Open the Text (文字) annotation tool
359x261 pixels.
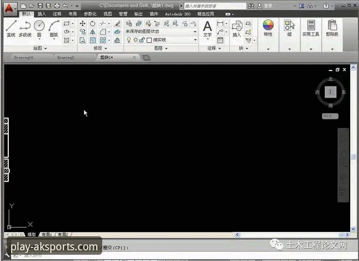coord(207,29)
